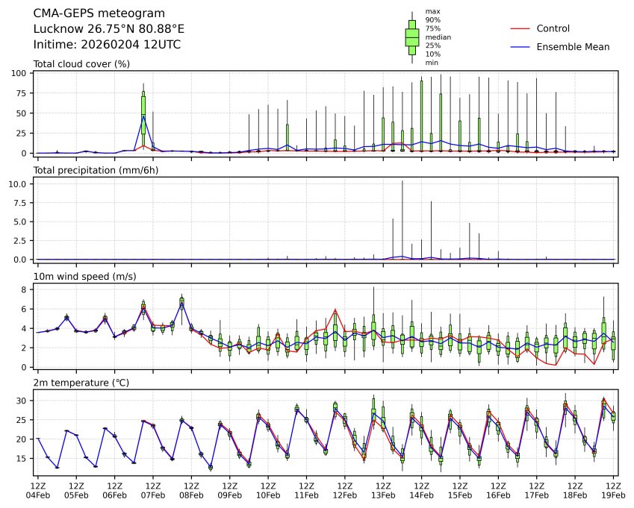This screenshot has width=634, height=508.
Task: Click the Lucknow coordinates location text
Action: tap(109, 28)
